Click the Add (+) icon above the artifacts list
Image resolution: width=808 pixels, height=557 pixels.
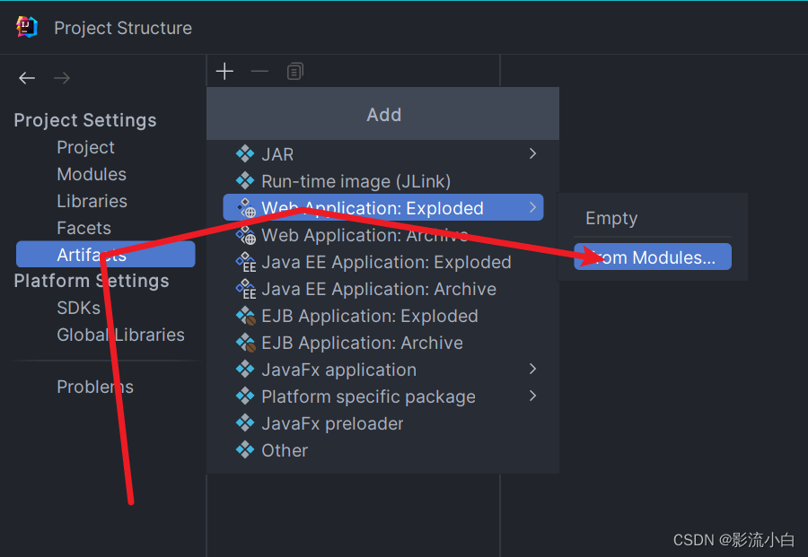pos(224,71)
